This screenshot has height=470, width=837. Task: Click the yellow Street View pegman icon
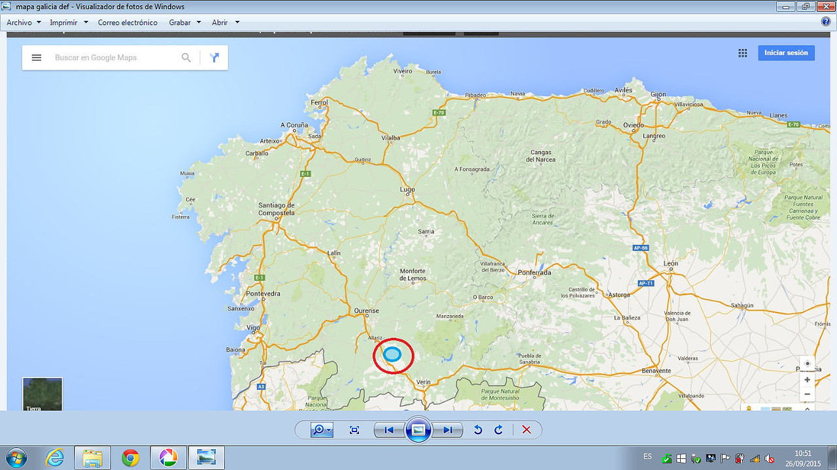coord(749,408)
